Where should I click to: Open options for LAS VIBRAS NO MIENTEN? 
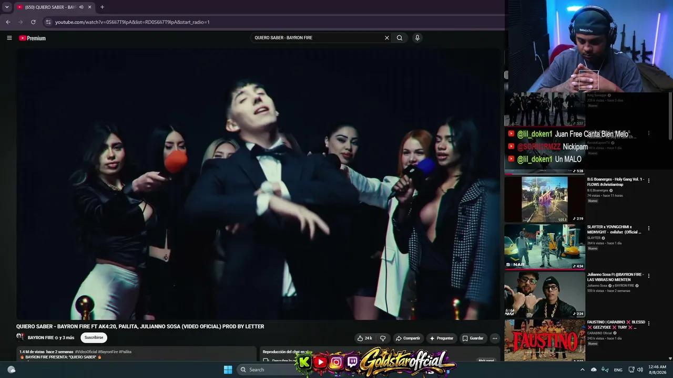pyautogui.click(x=648, y=276)
